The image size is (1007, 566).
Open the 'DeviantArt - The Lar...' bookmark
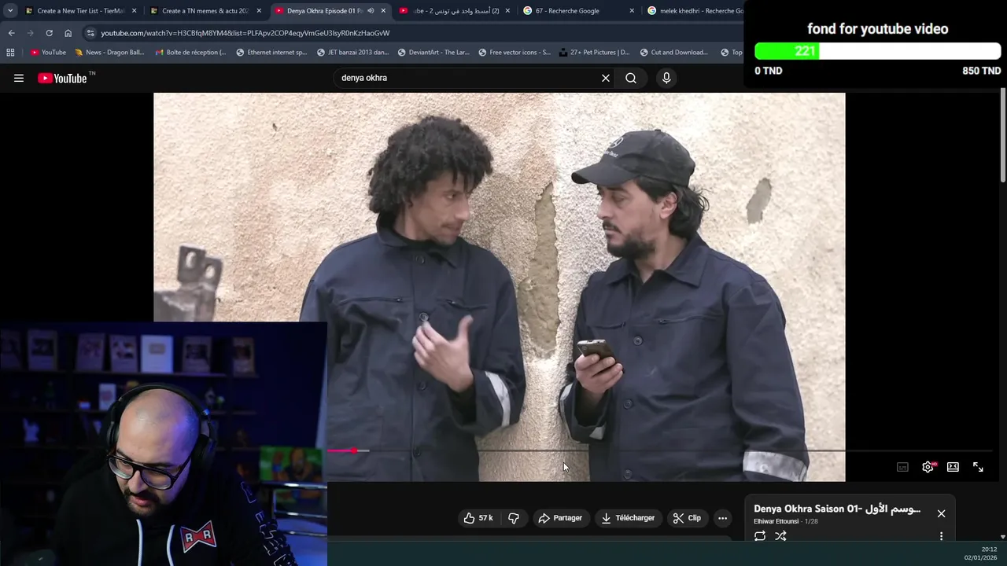pyautogui.click(x=433, y=53)
